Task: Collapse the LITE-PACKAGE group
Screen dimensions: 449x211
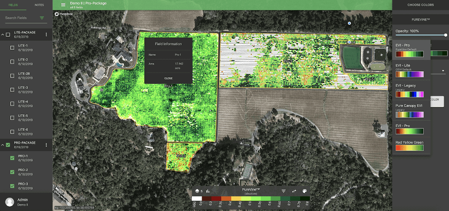Action: point(2,35)
